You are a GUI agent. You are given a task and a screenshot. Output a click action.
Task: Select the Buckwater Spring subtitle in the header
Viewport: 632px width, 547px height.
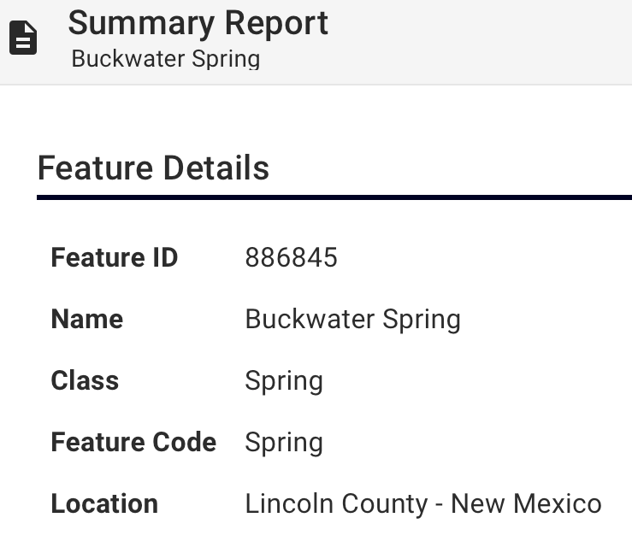165,59
